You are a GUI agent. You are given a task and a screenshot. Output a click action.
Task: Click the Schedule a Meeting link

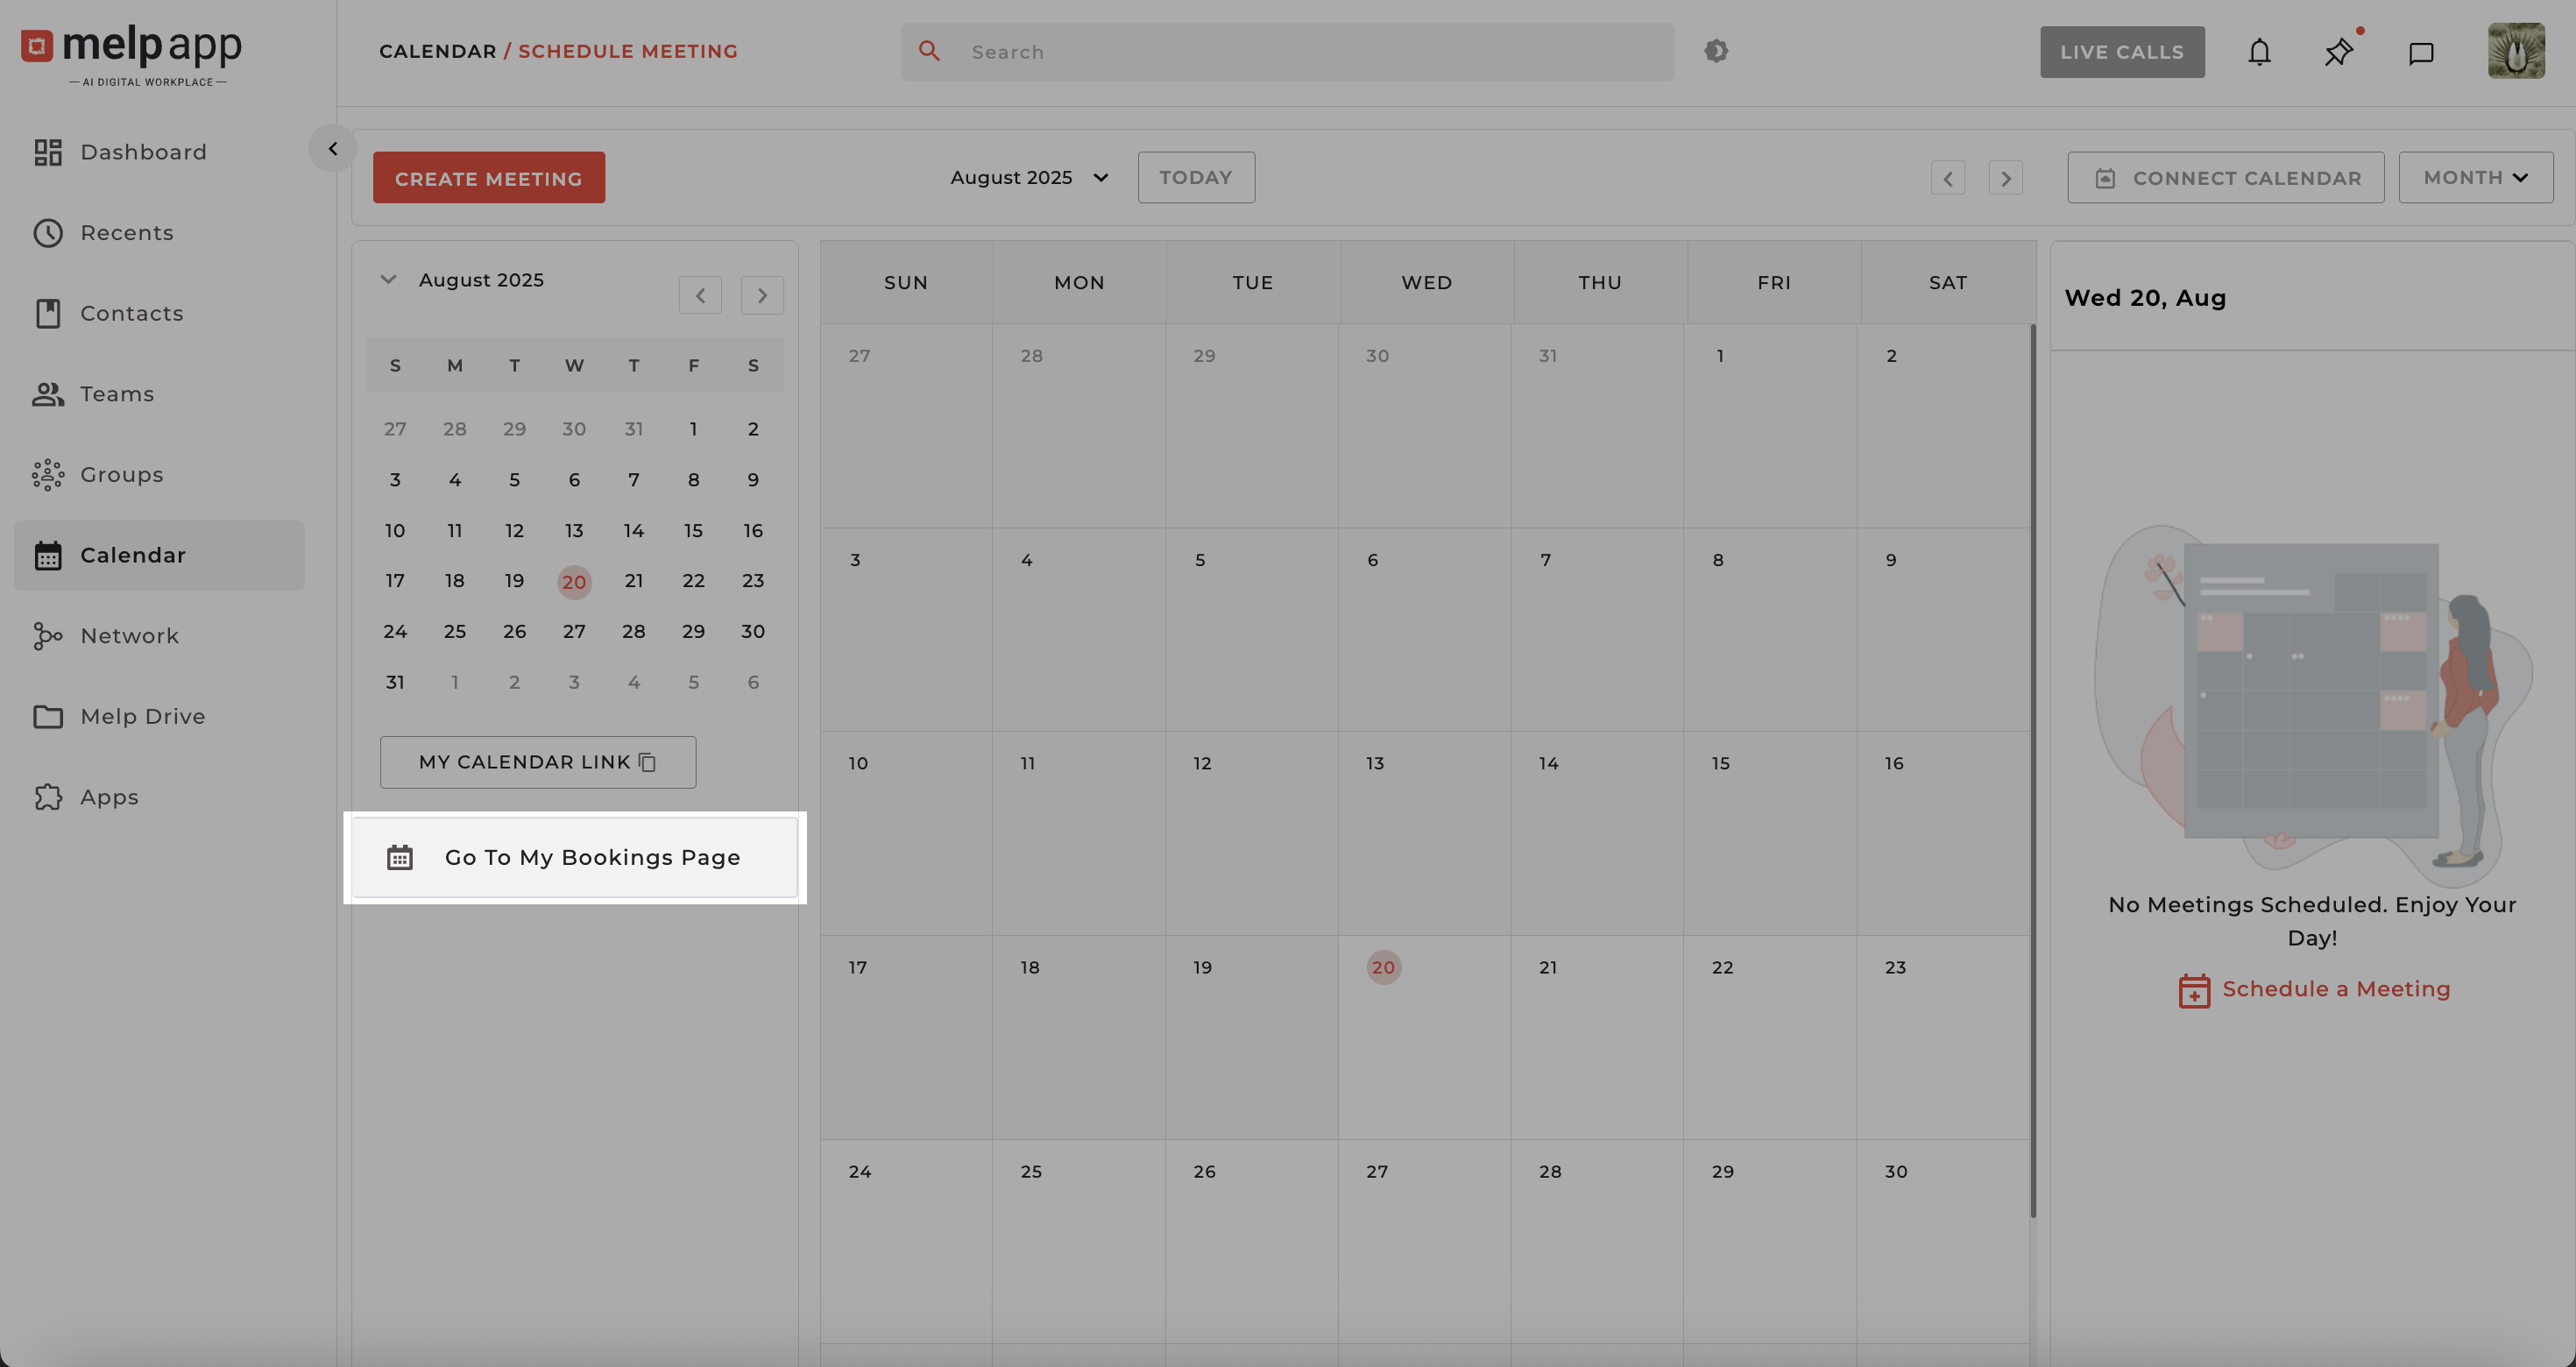pyautogui.click(x=2335, y=989)
